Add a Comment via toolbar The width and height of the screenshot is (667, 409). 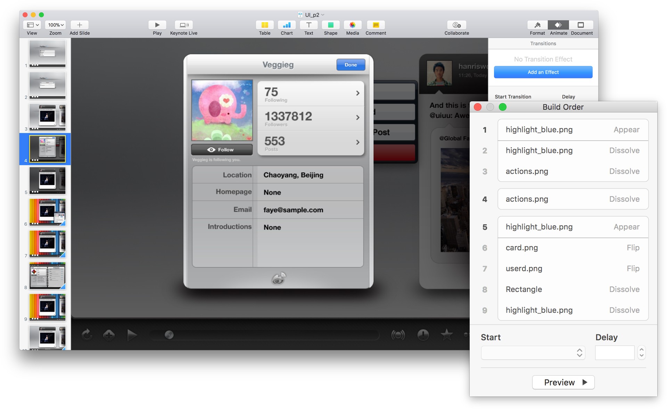[x=376, y=25]
